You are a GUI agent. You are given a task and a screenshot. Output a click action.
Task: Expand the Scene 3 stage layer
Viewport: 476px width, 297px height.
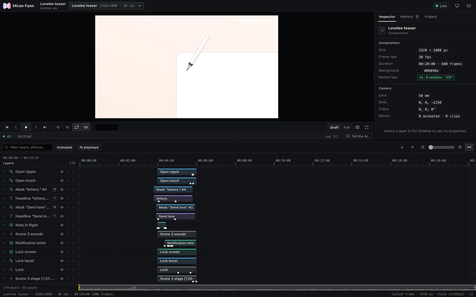4,279
